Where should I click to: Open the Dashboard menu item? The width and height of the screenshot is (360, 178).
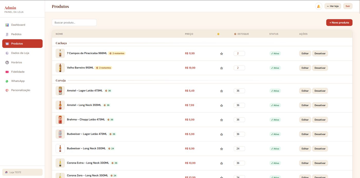[x=22, y=25]
